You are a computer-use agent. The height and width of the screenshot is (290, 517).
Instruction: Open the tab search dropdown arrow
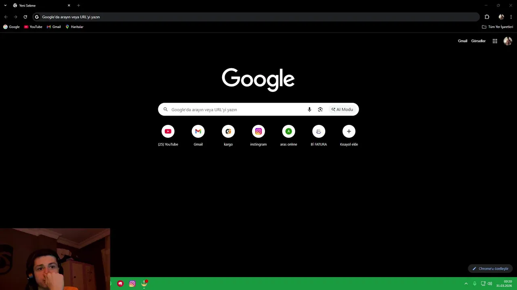(5, 6)
